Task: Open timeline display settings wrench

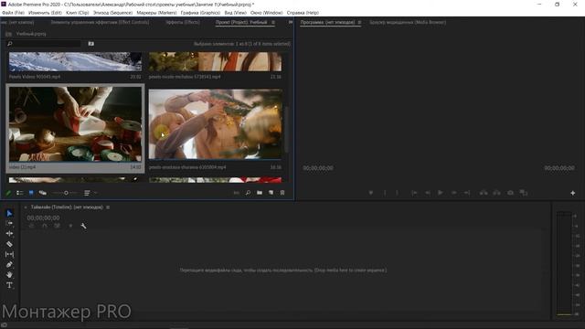Action: (x=83, y=226)
